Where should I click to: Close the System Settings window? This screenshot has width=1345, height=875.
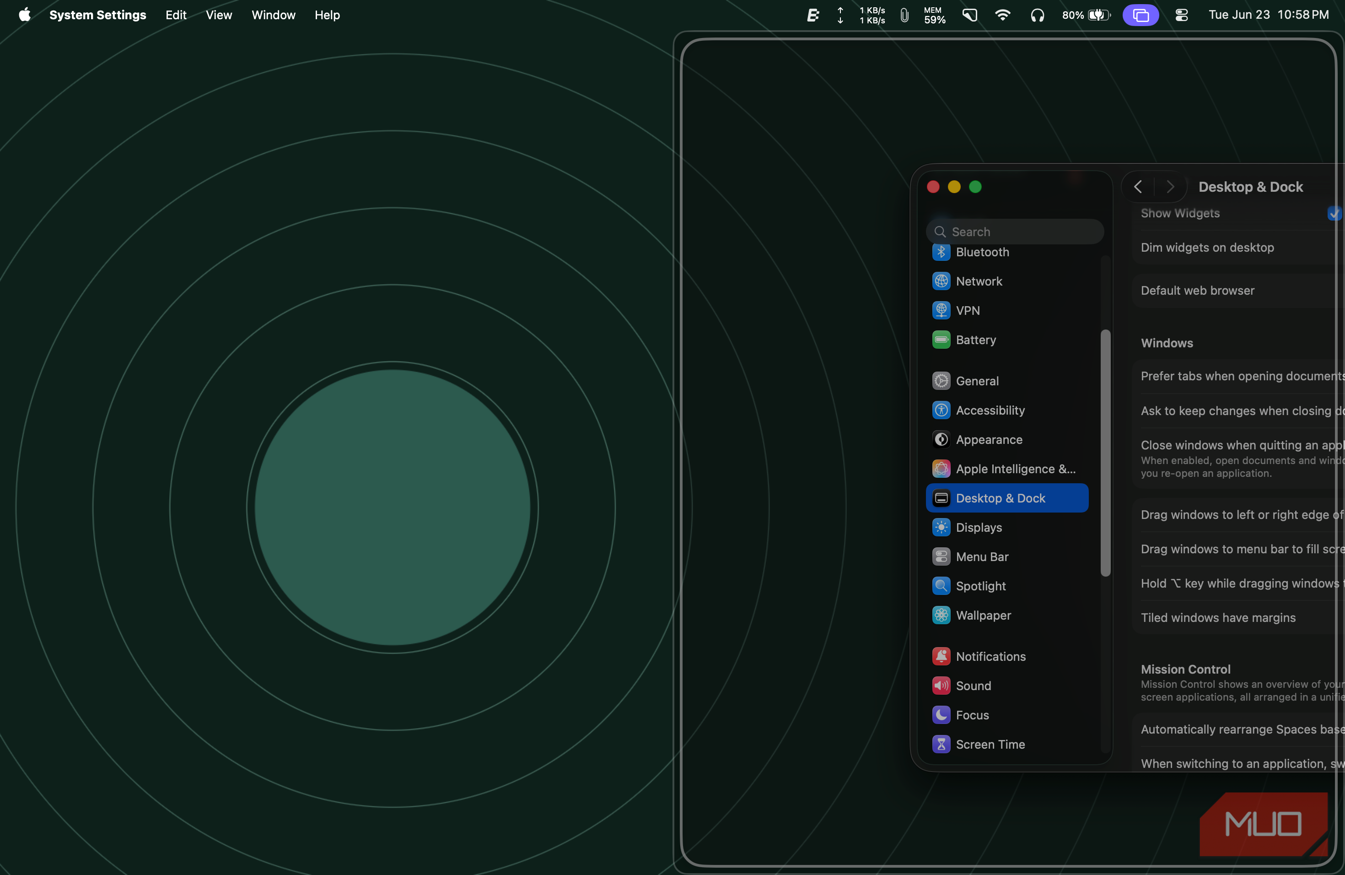pos(933,187)
